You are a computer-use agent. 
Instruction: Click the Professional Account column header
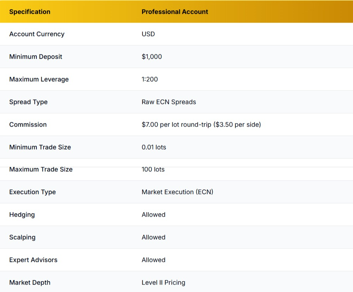[175, 12]
